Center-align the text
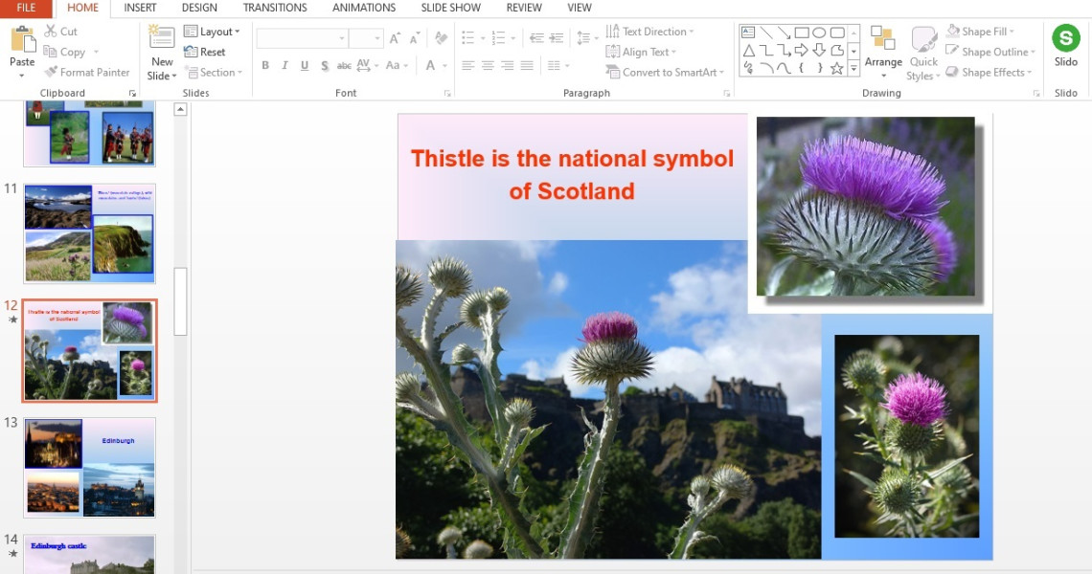Viewport: 1092px width, 574px height. tap(488, 65)
